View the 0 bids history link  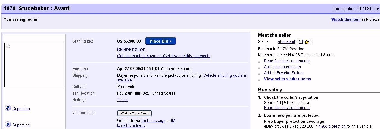(x=122, y=100)
